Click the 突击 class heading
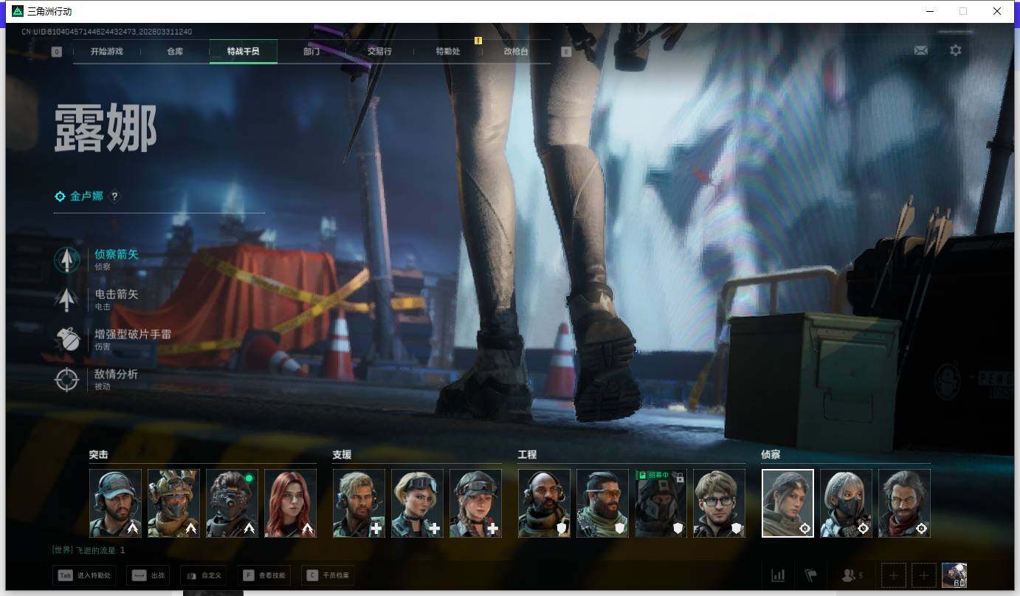 tap(98, 455)
